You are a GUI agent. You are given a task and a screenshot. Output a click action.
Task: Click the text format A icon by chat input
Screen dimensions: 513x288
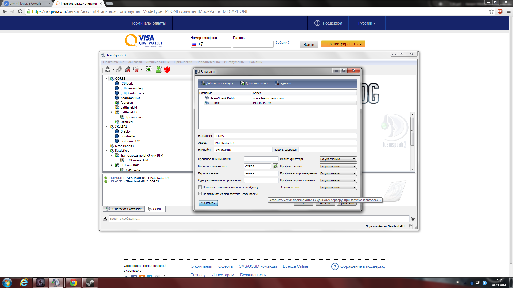(105, 219)
